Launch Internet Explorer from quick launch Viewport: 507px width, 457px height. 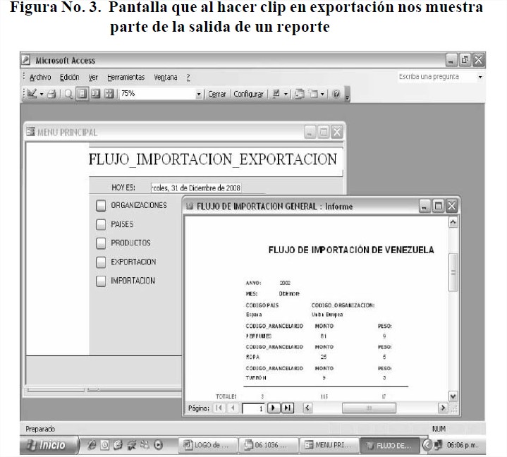tap(92, 445)
